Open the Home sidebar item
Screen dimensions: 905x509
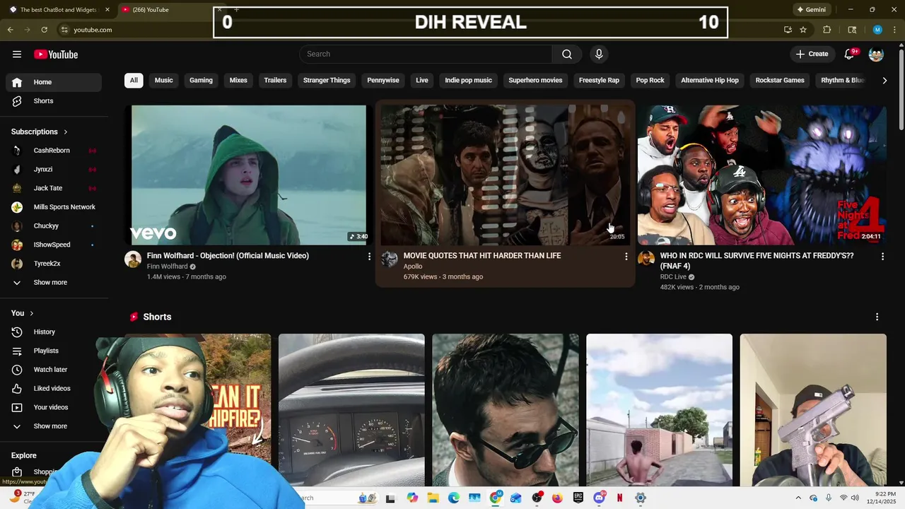point(54,82)
